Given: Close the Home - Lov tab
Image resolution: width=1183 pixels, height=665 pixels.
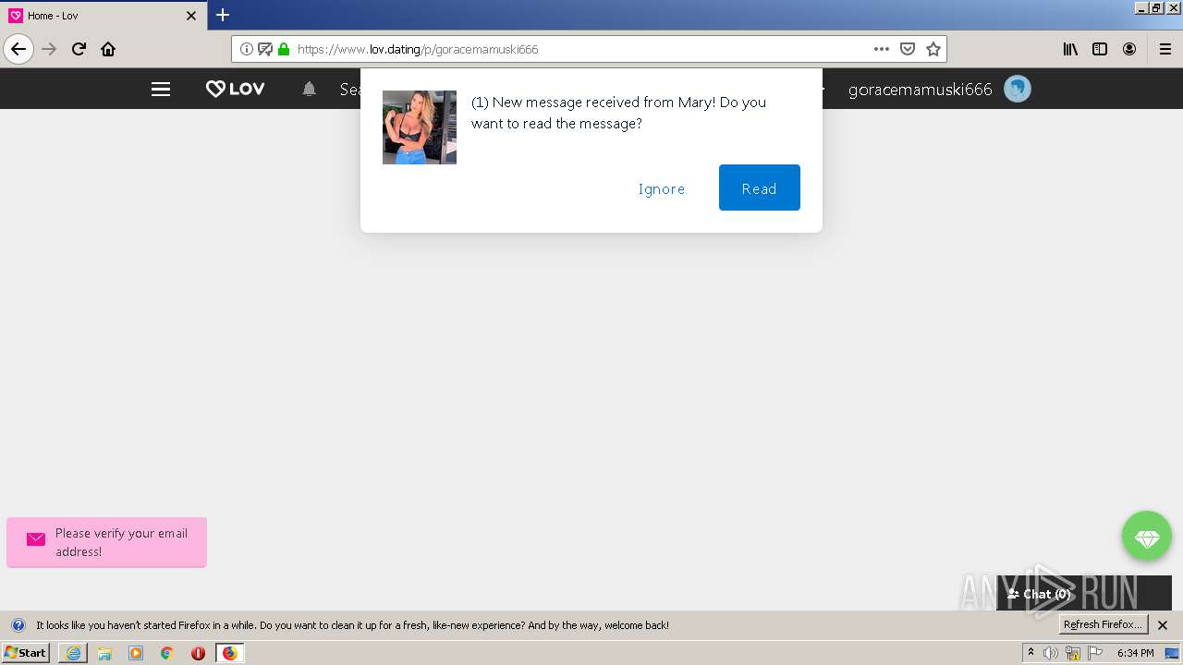Looking at the screenshot, I should 191,16.
